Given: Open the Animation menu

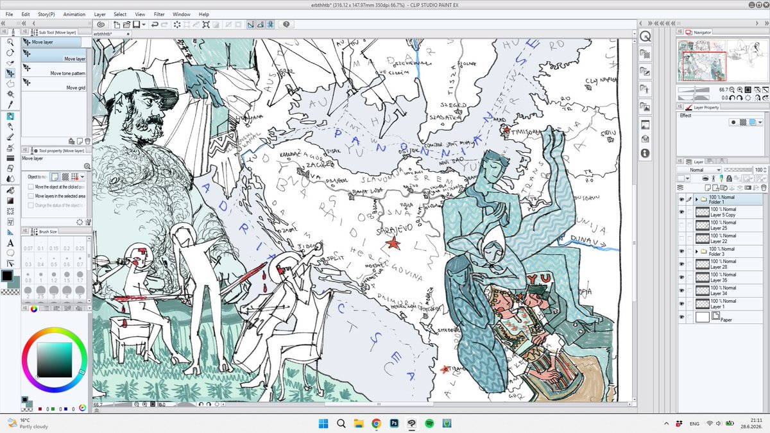Looking at the screenshot, I should [x=74, y=14].
